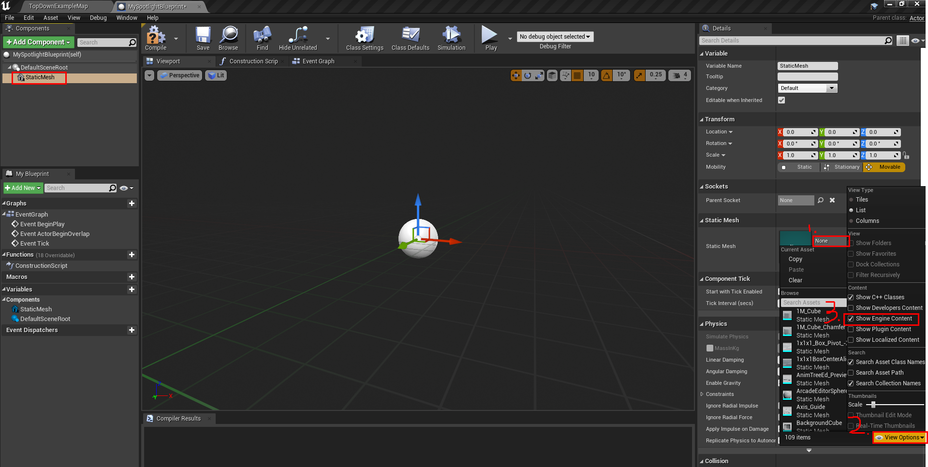Toggle Show C++ Classes checkbox
Image resolution: width=928 pixels, height=467 pixels.
[851, 297]
